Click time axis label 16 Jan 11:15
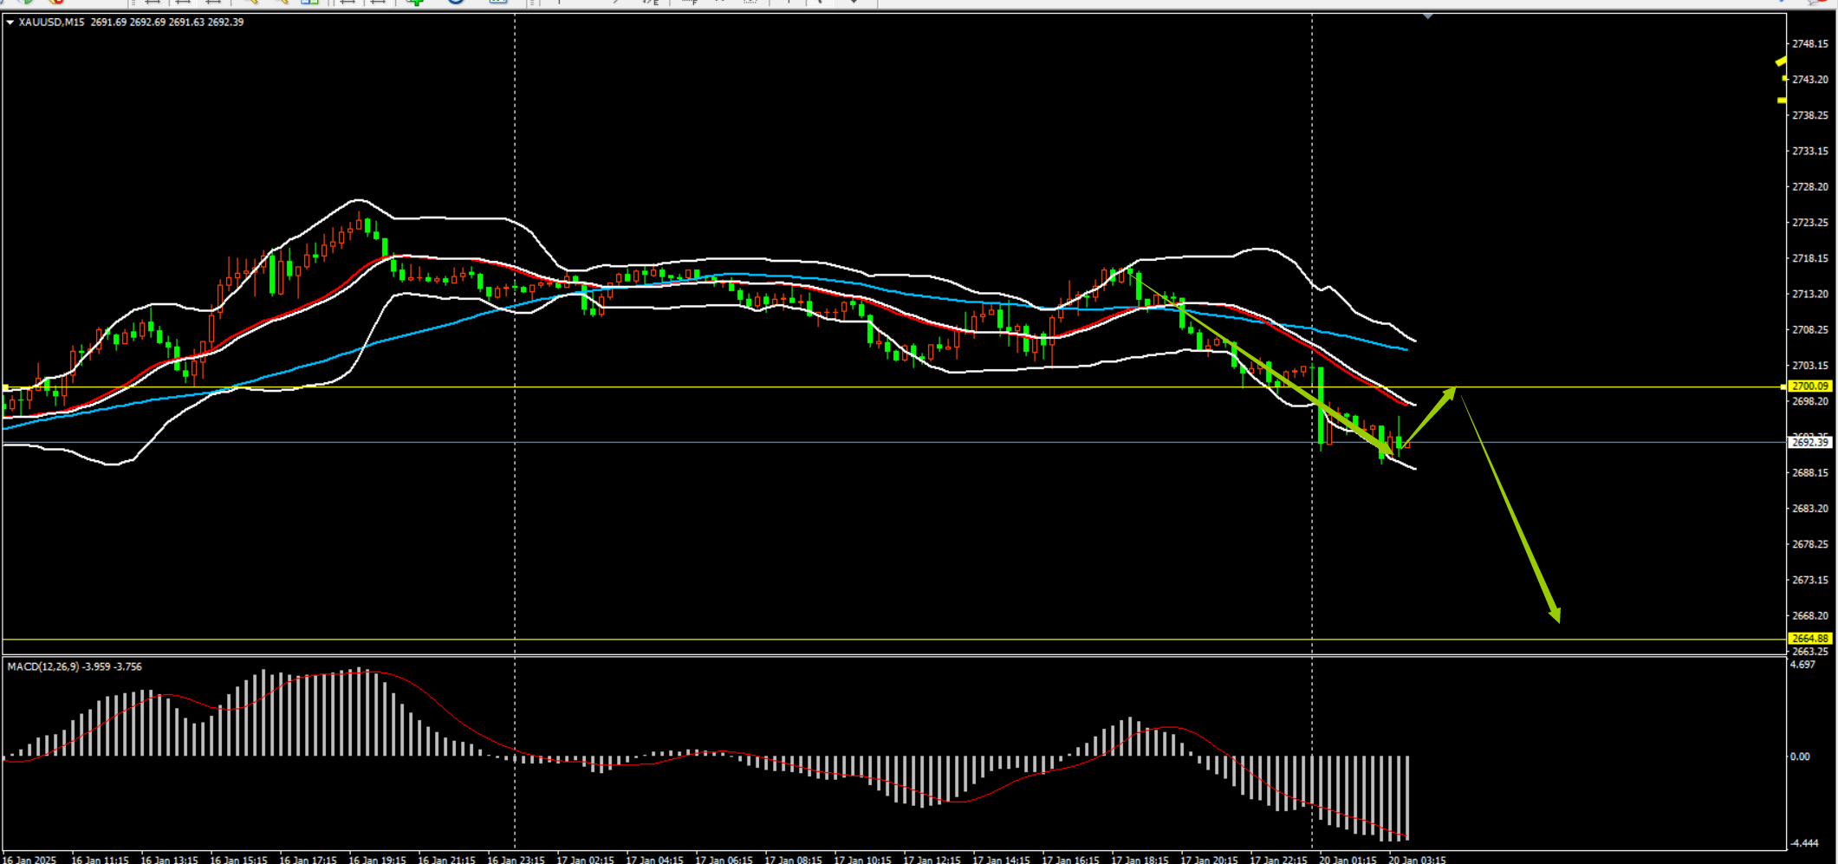Image resolution: width=1838 pixels, height=864 pixels. (x=101, y=860)
